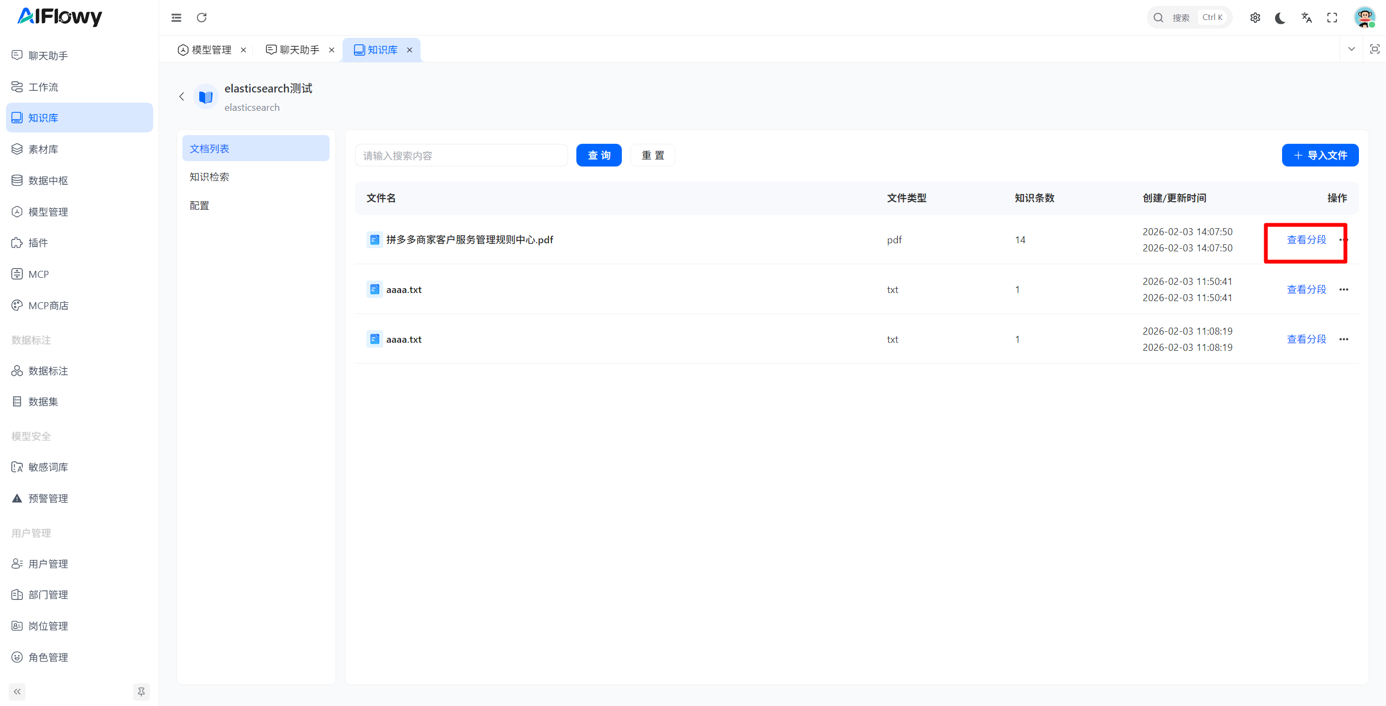Close the 模型管理 tab
Image resolution: width=1386 pixels, height=706 pixels.
[244, 50]
